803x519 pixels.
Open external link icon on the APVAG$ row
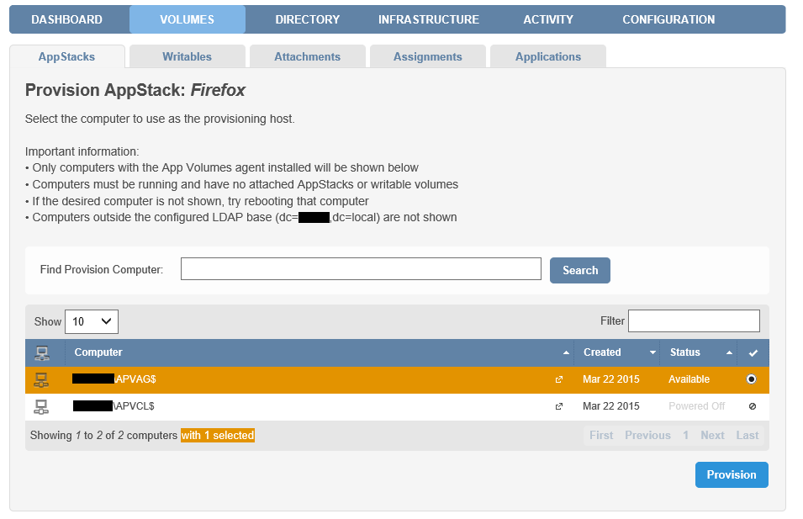click(x=558, y=380)
